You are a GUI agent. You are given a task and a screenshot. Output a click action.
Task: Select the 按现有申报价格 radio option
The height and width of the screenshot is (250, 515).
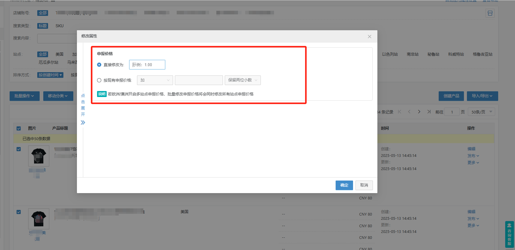pyautogui.click(x=99, y=80)
